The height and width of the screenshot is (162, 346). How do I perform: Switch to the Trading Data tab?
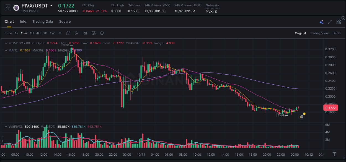tap(43, 22)
